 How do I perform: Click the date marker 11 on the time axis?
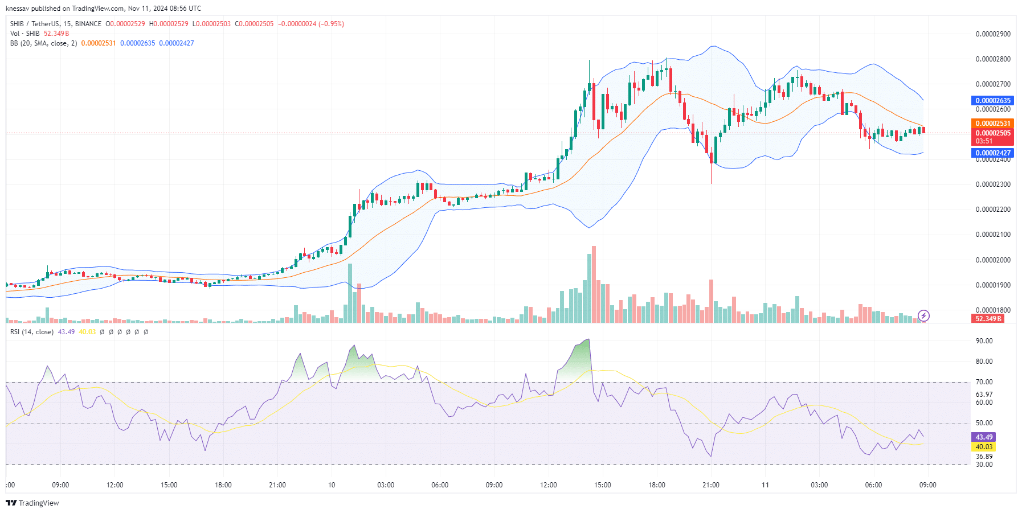point(765,485)
